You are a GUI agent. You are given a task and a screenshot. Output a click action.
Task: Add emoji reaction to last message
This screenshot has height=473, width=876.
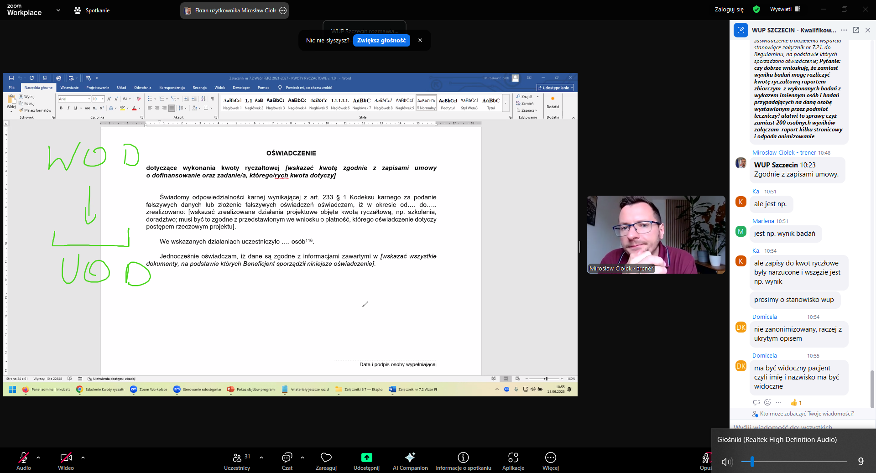pyautogui.click(x=767, y=402)
